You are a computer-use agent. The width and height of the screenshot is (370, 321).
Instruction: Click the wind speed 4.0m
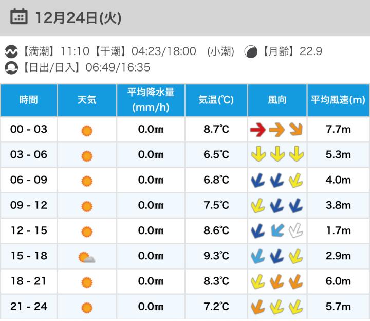click(x=338, y=180)
